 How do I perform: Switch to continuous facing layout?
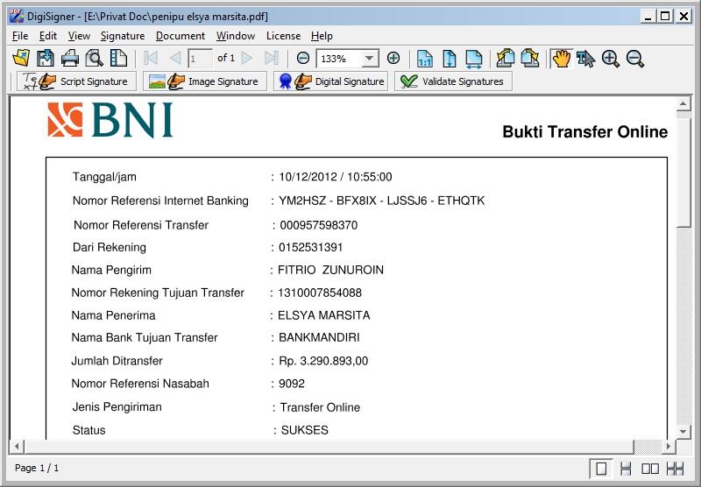675,469
